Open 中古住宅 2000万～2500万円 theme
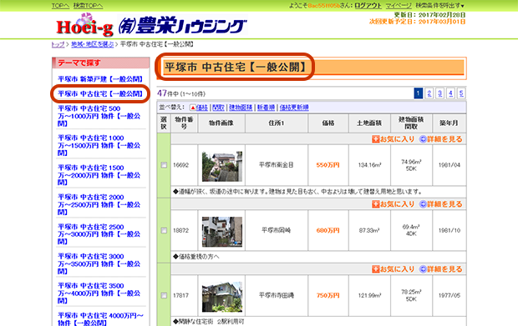 99,204
